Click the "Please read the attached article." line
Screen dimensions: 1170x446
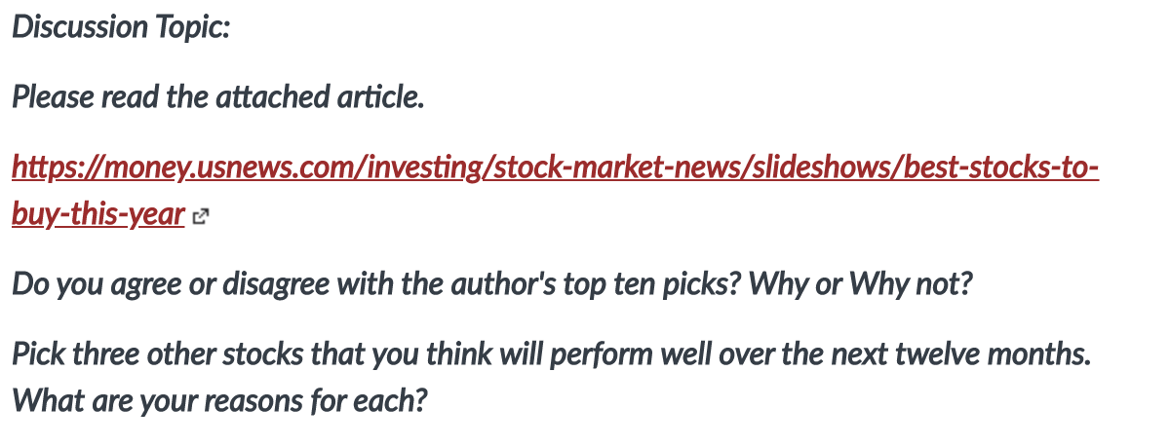coord(218,97)
